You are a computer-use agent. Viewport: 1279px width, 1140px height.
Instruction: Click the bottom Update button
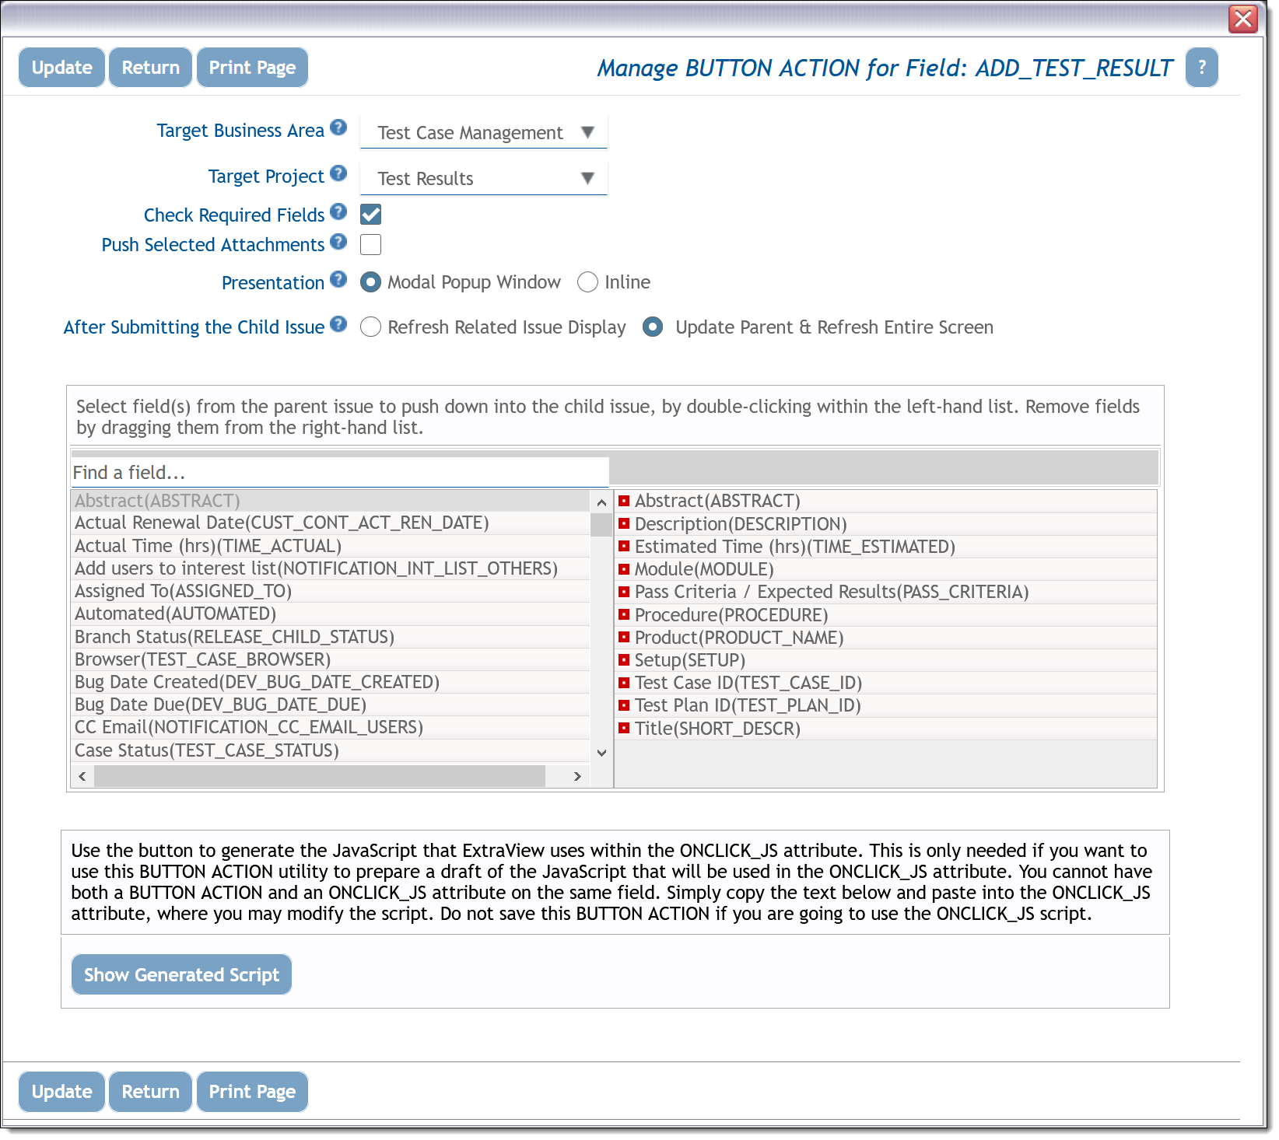pyautogui.click(x=62, y=1092)
